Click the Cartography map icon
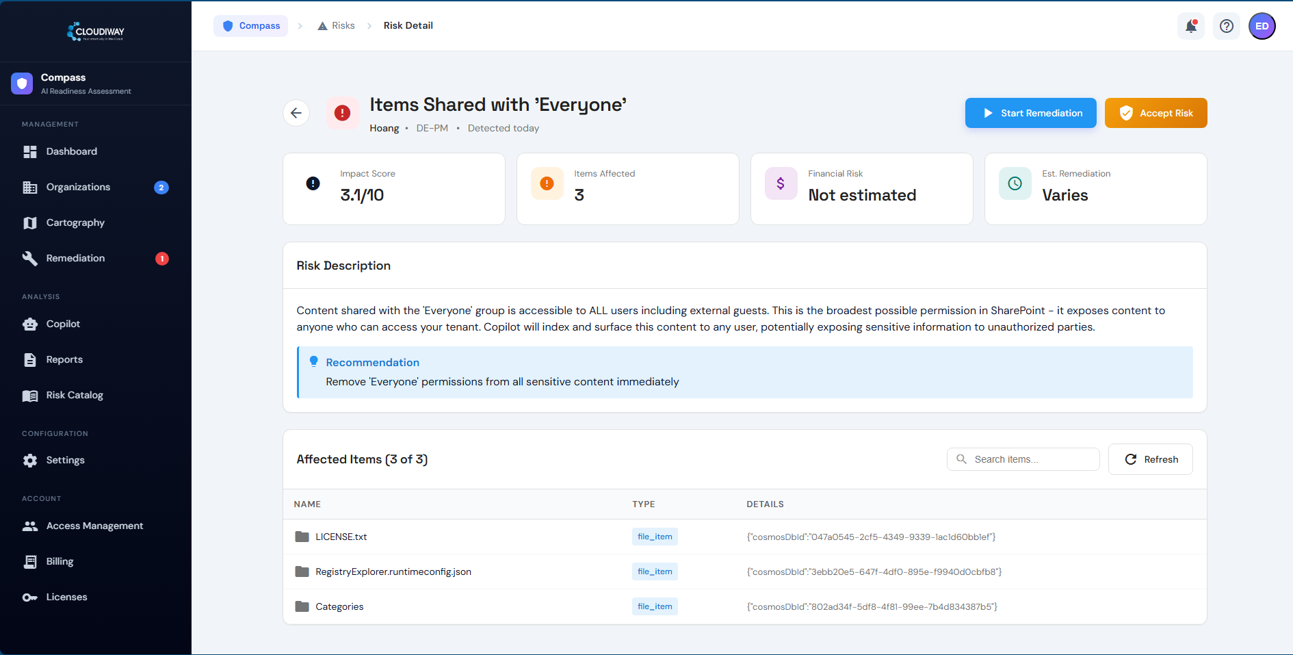The height and width of the screenshot is (655, 1293). (30, 223)
